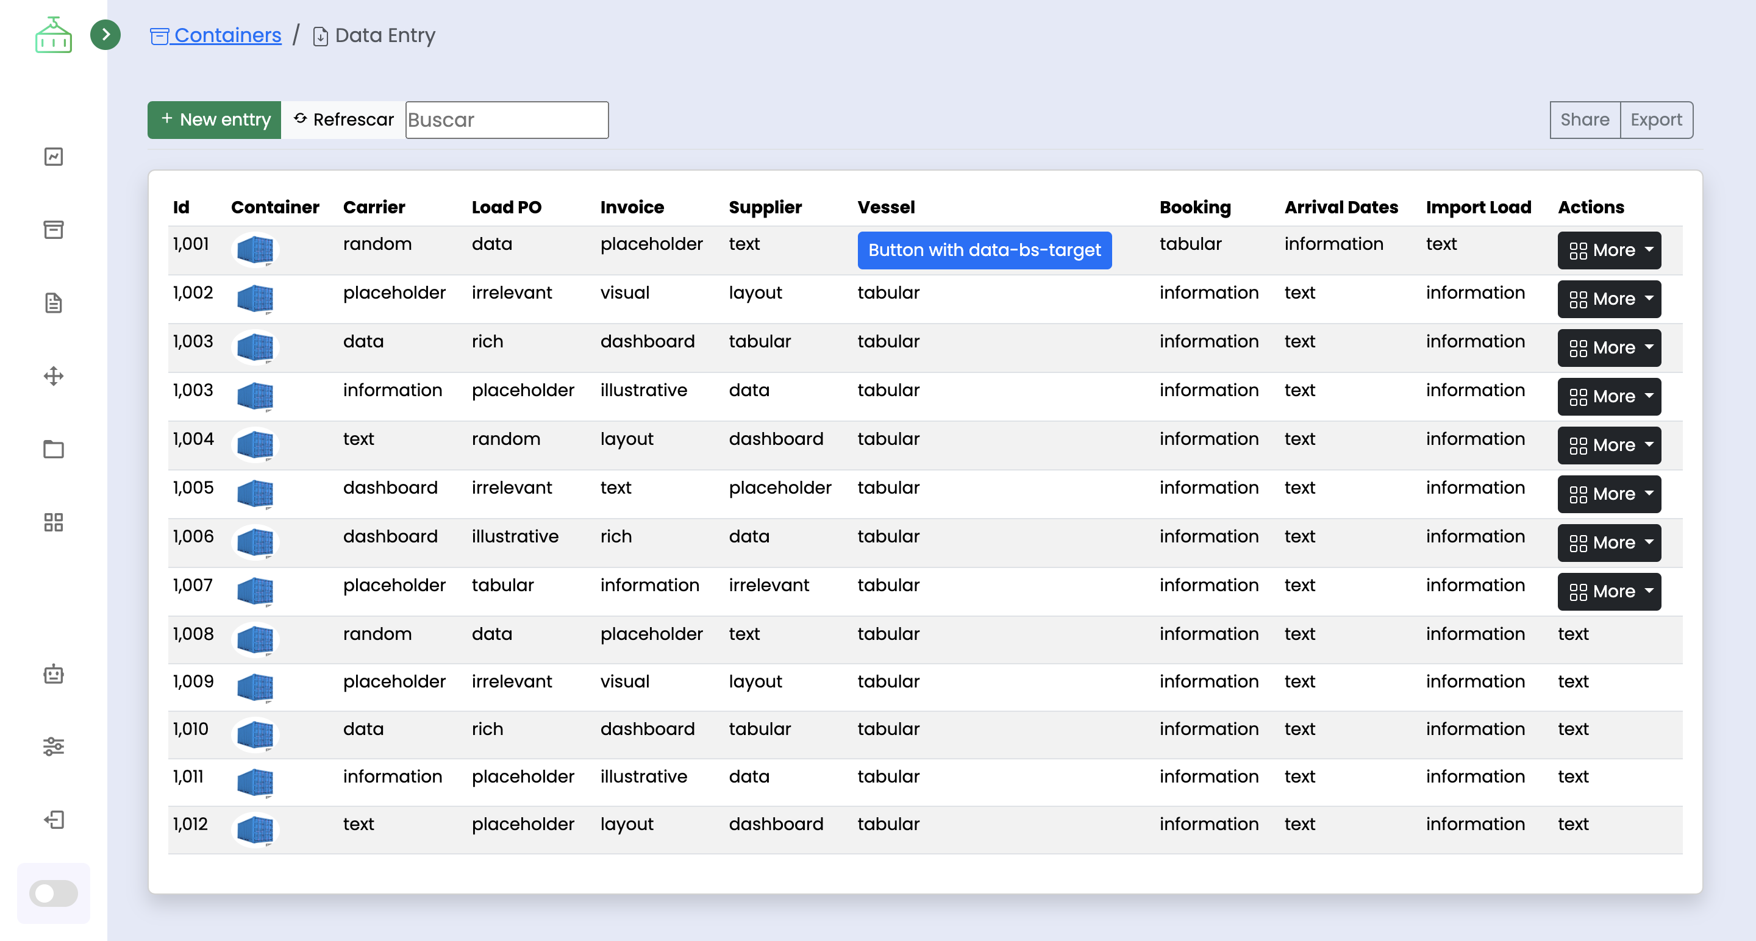Focus the Buscar search field

(x=507, y=120)
